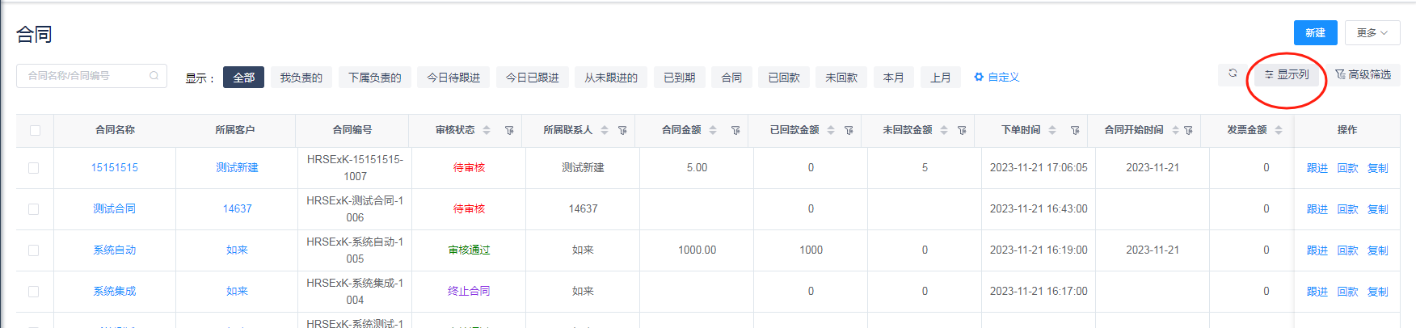Open filter for 审核状态 column

click(x=509, y=130)
